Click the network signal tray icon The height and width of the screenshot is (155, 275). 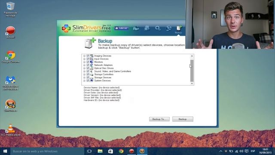(236, 151)
